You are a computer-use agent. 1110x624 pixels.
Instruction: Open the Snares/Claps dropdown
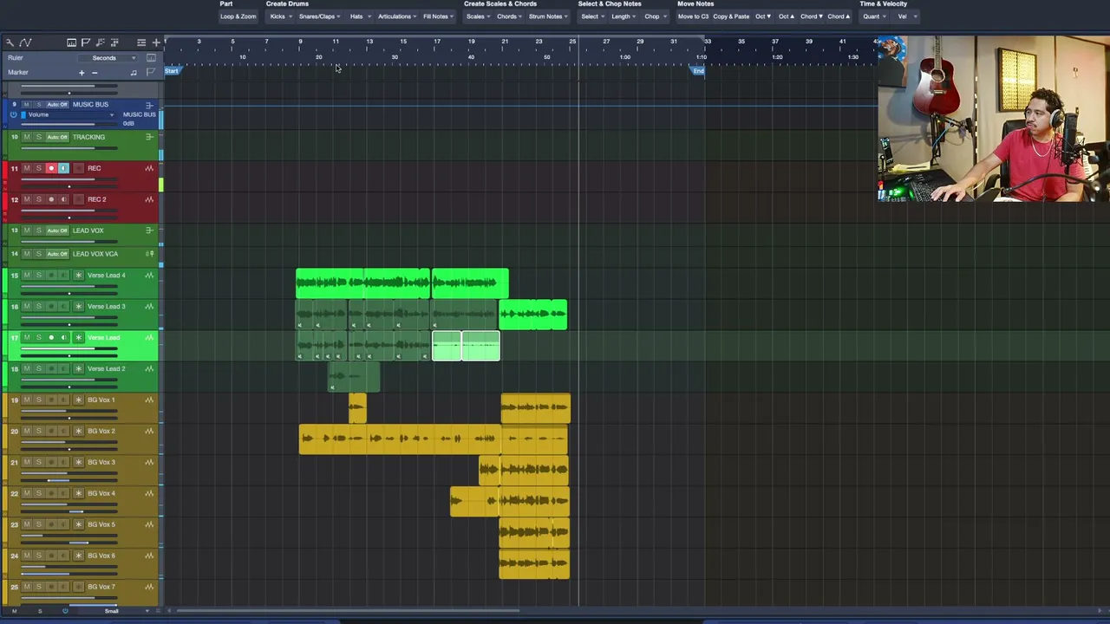coord(319,16)
